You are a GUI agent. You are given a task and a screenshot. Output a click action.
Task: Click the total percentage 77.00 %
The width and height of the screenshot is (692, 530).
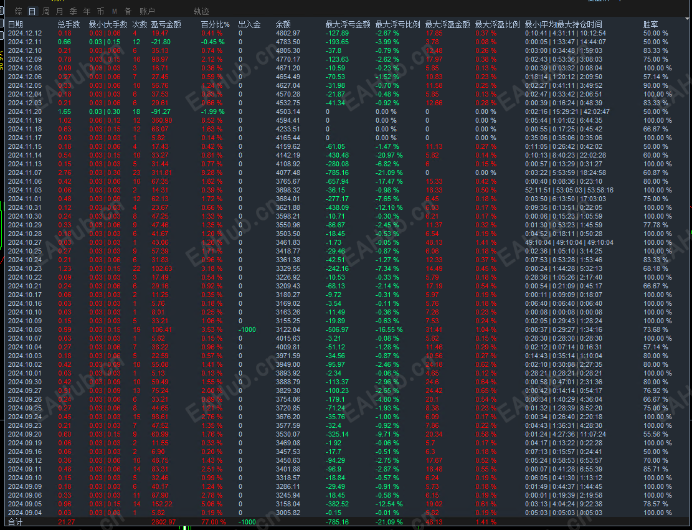214,522
